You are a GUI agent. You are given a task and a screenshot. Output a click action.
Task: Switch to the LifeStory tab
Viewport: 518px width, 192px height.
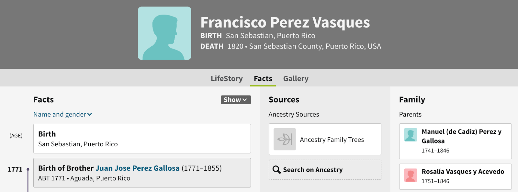point(227,79)
